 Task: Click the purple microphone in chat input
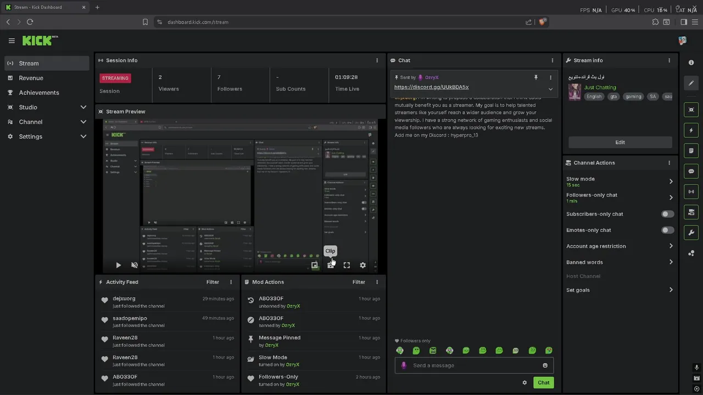(404, 365)
